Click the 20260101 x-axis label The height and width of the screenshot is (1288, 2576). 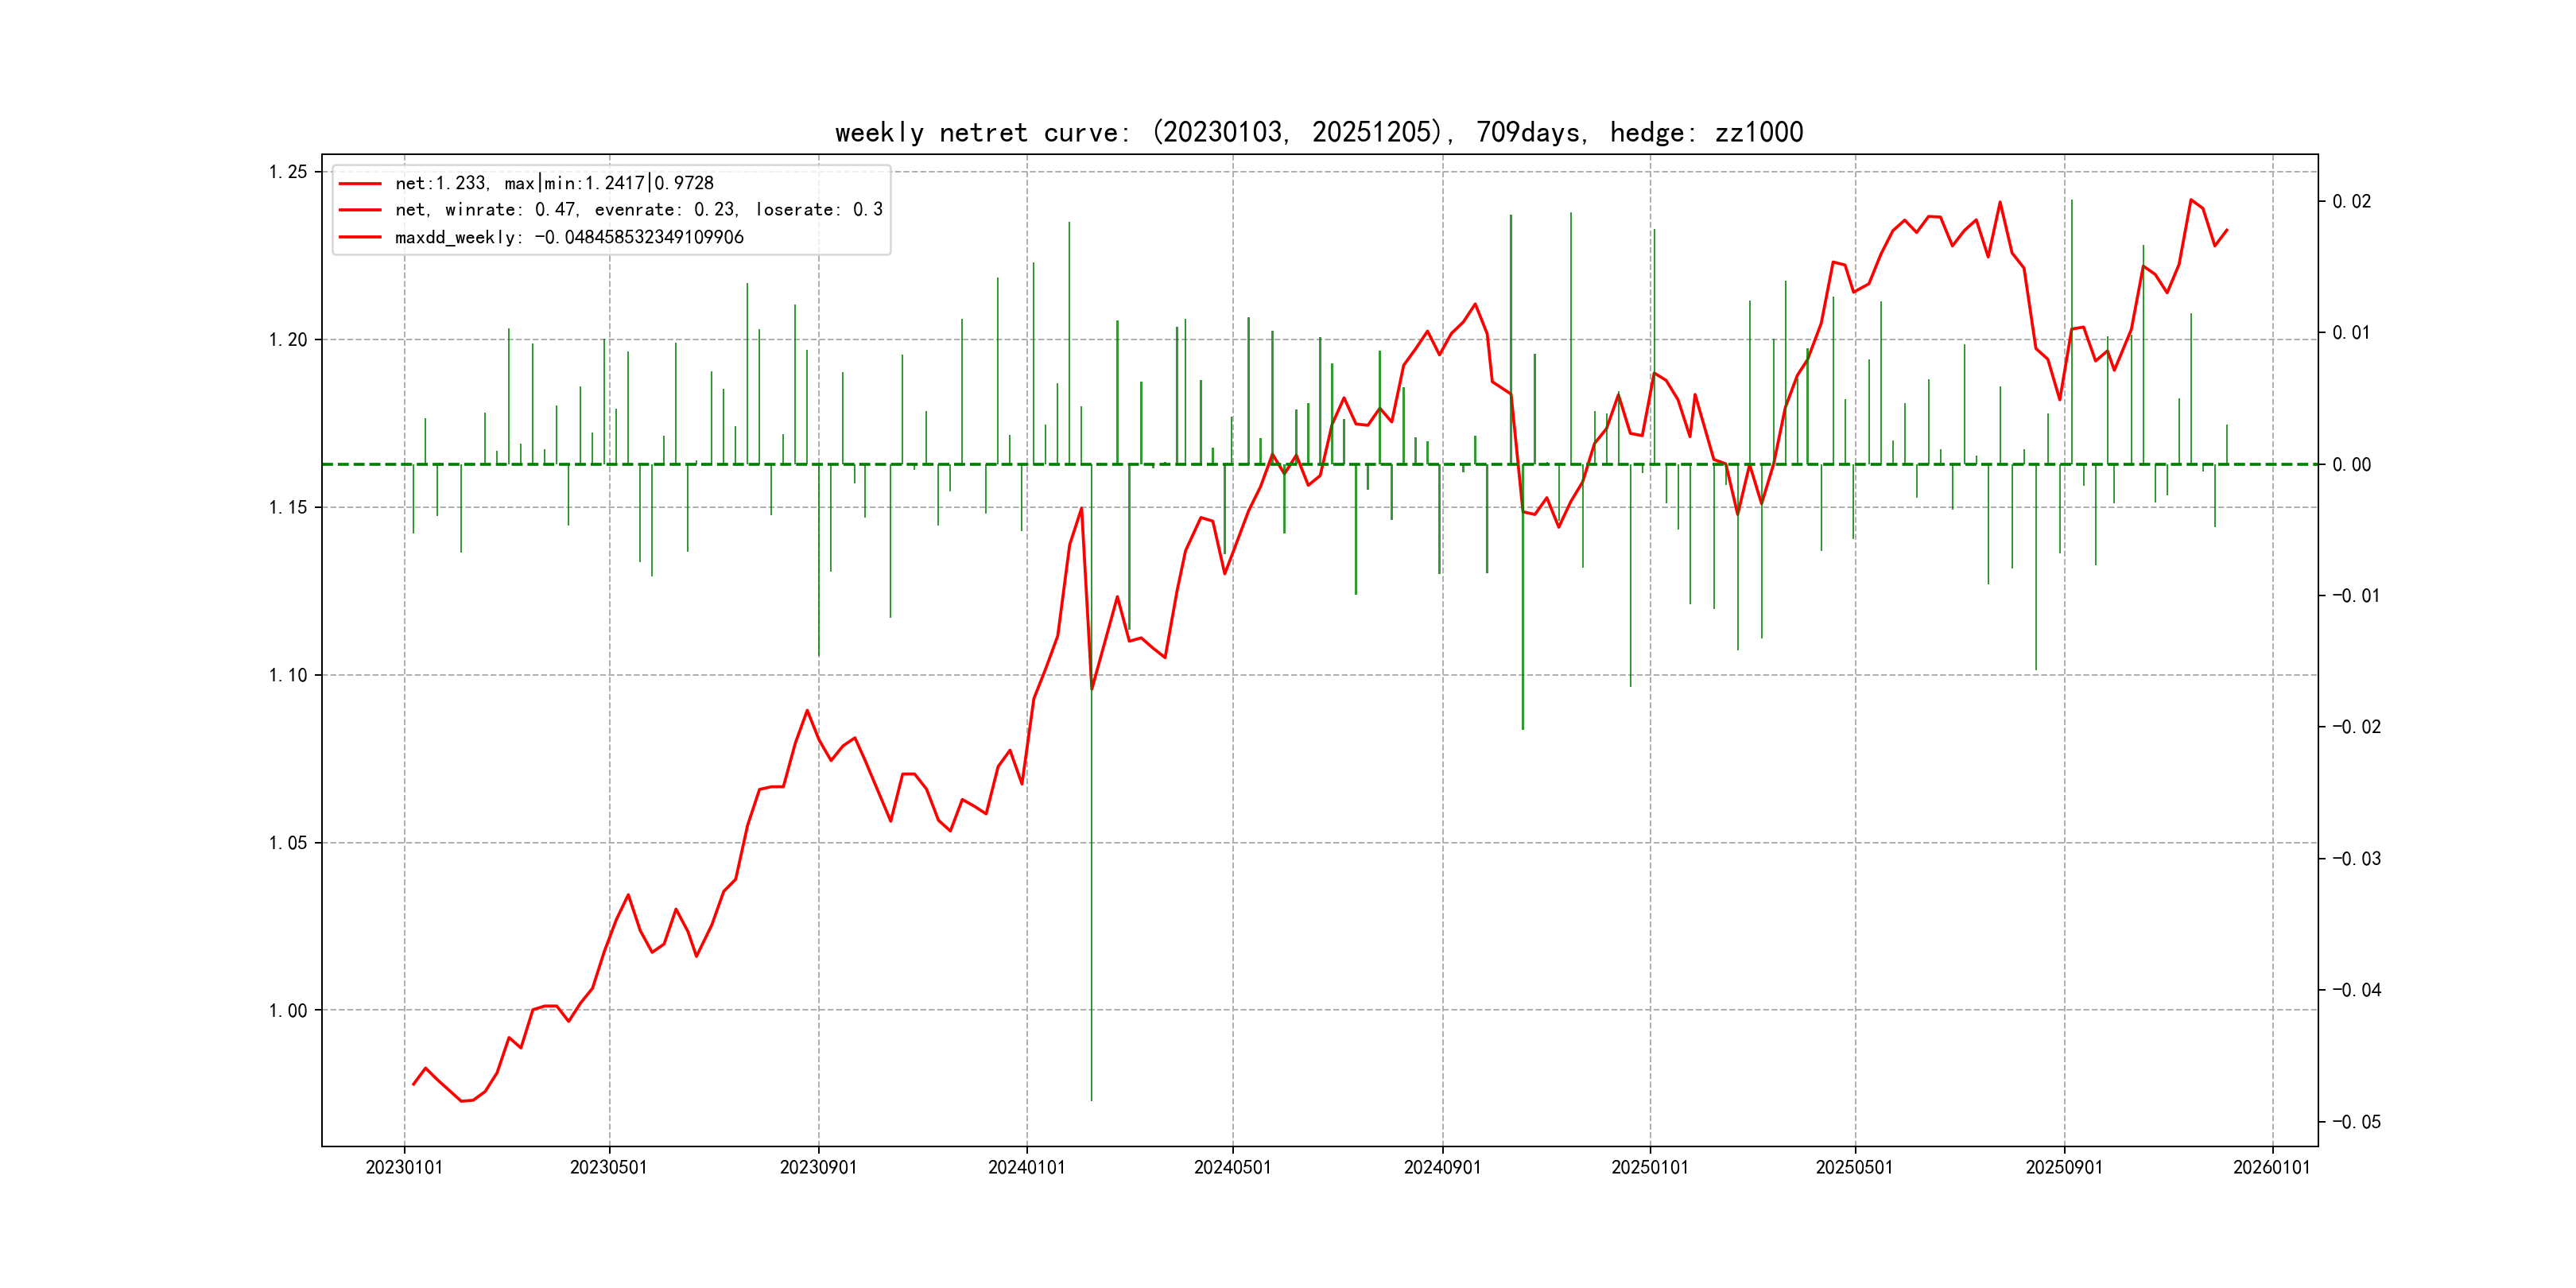tap(2271, 1167)
